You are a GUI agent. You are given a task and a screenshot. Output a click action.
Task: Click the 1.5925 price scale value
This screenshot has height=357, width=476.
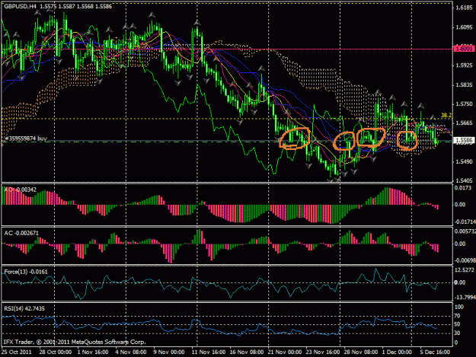coord(464,65)
